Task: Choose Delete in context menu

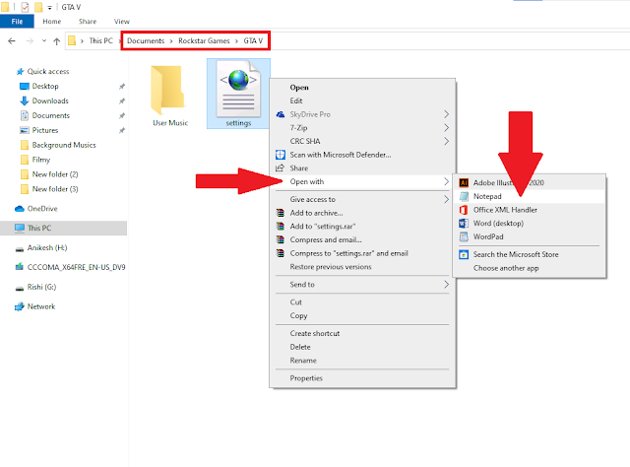Action: coord(362,347)
